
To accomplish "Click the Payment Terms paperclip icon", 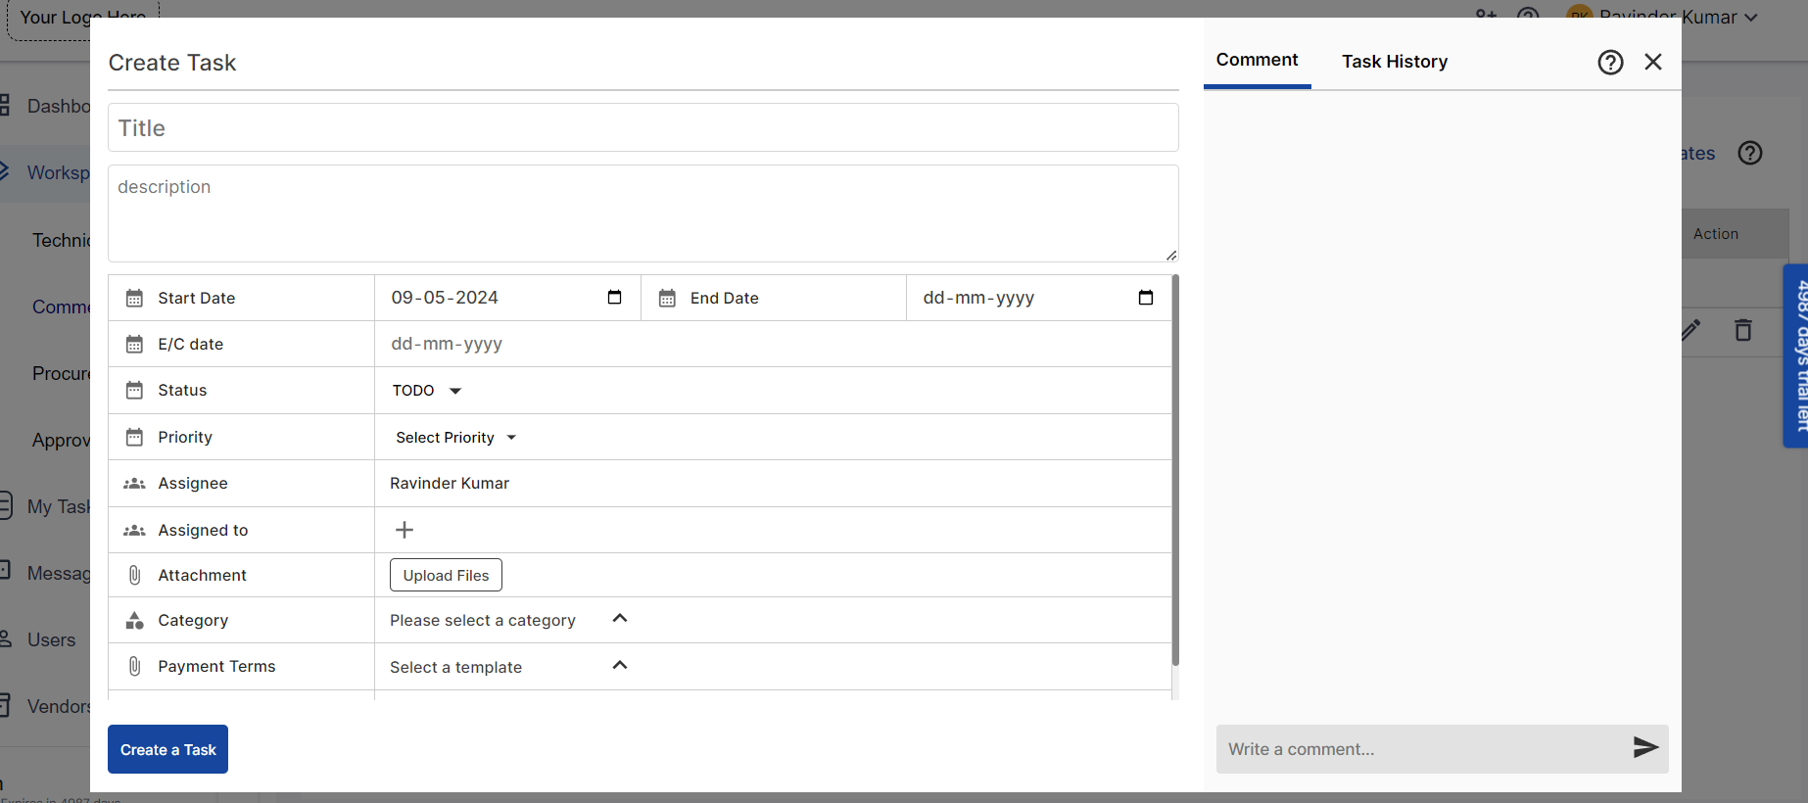I will point(135,666).
